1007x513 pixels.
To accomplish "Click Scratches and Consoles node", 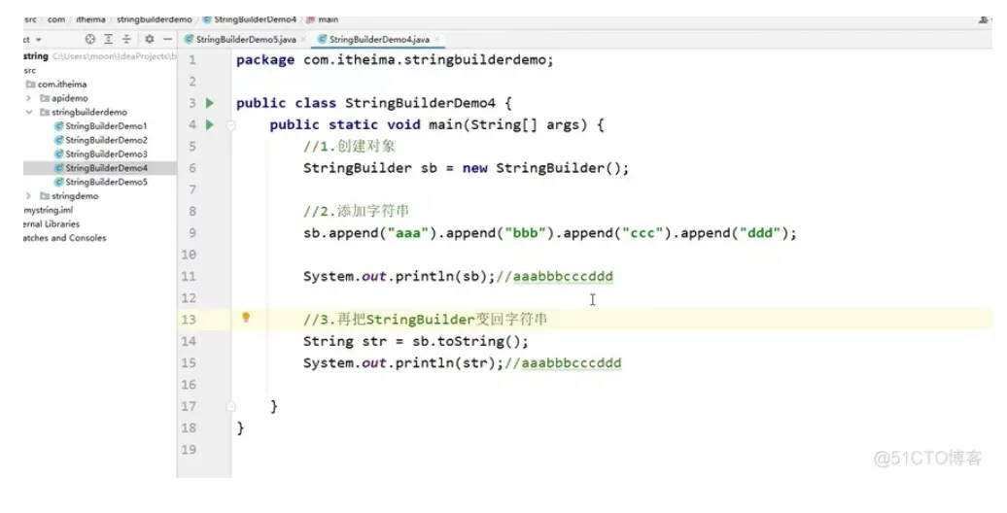I will (65, 238).
